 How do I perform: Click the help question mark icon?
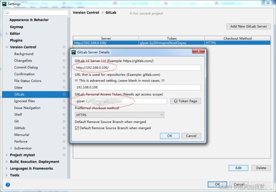(8, 185)
